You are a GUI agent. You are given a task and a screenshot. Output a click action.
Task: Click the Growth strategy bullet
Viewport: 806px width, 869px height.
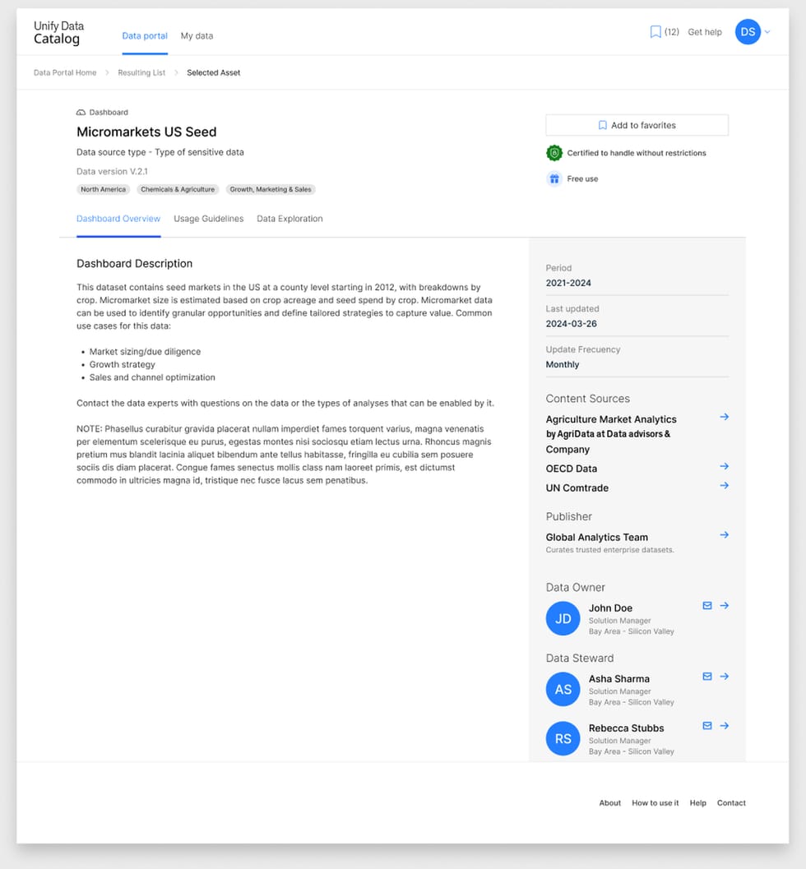tap(122, 365)
